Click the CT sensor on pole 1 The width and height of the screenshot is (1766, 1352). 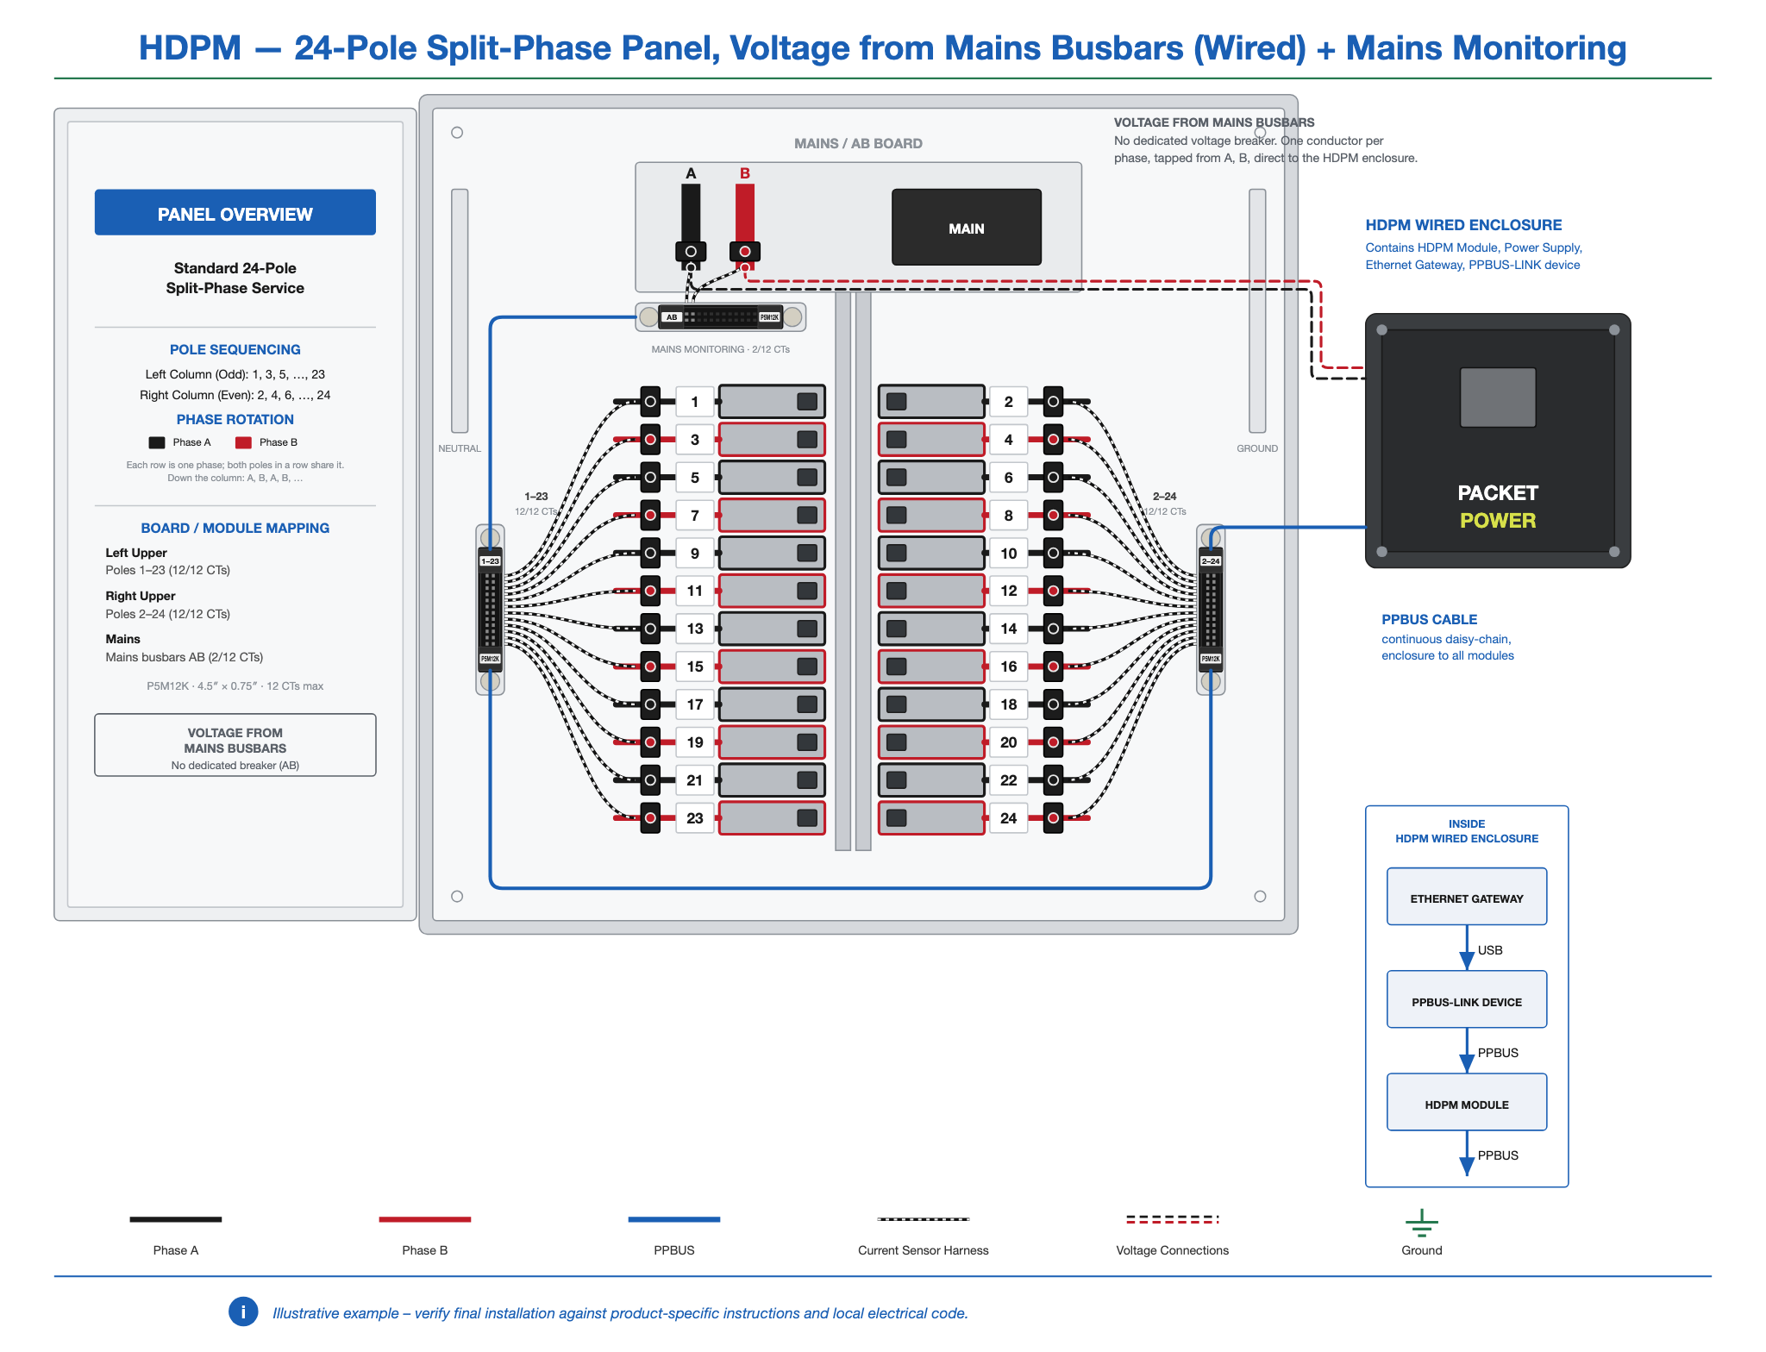point(650,402)
